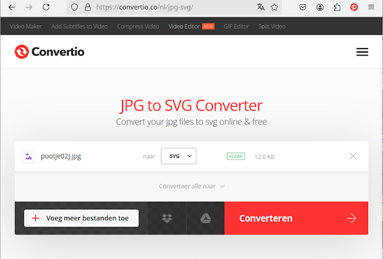383x259 pixels.
Task: Open Split Video link
Action: [x=272, y=26]
